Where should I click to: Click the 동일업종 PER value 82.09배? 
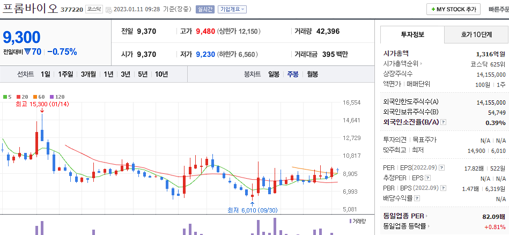(x=494, y=217)
